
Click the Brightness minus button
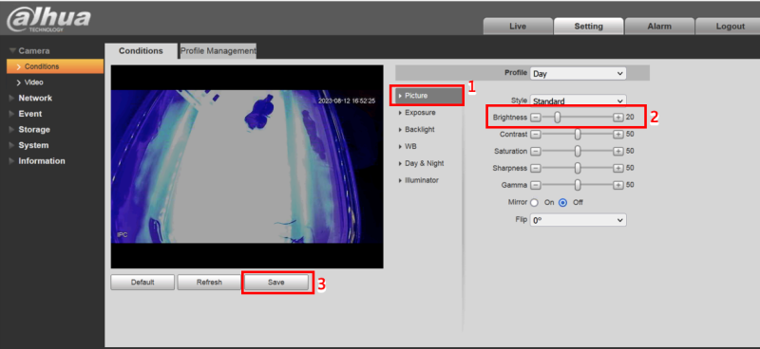pyautogui.click(x=535, y=118)
